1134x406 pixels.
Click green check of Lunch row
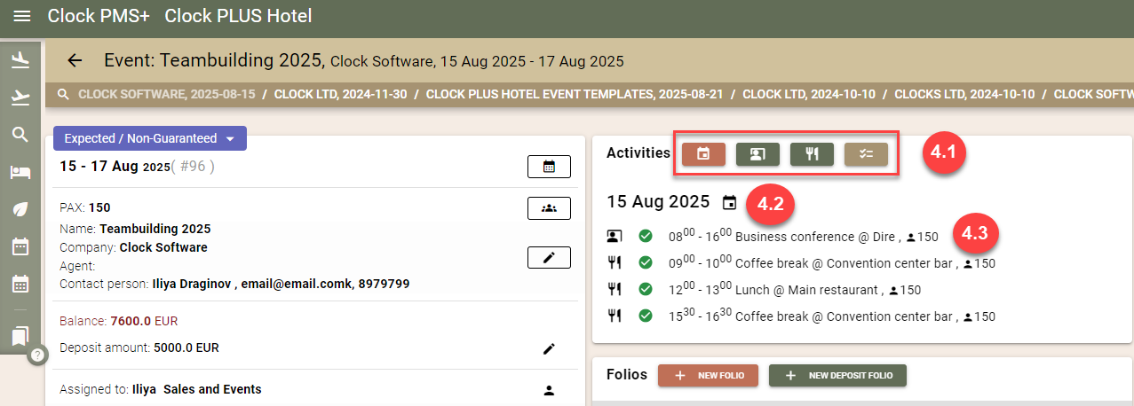pyautogui.click(x=646, y=290)
